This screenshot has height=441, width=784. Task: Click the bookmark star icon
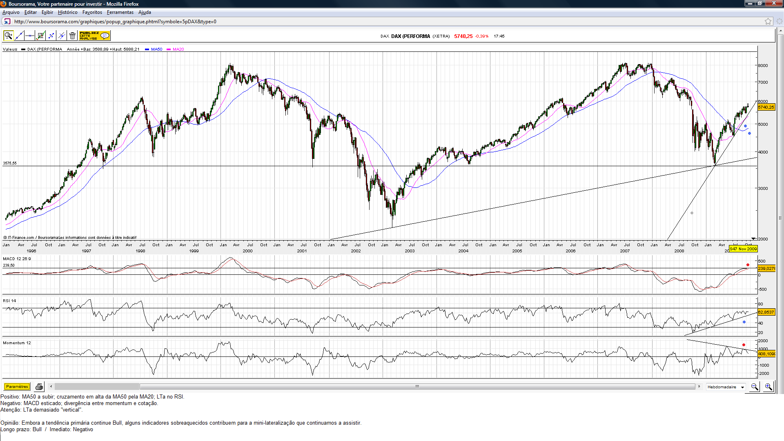(768, 22)
